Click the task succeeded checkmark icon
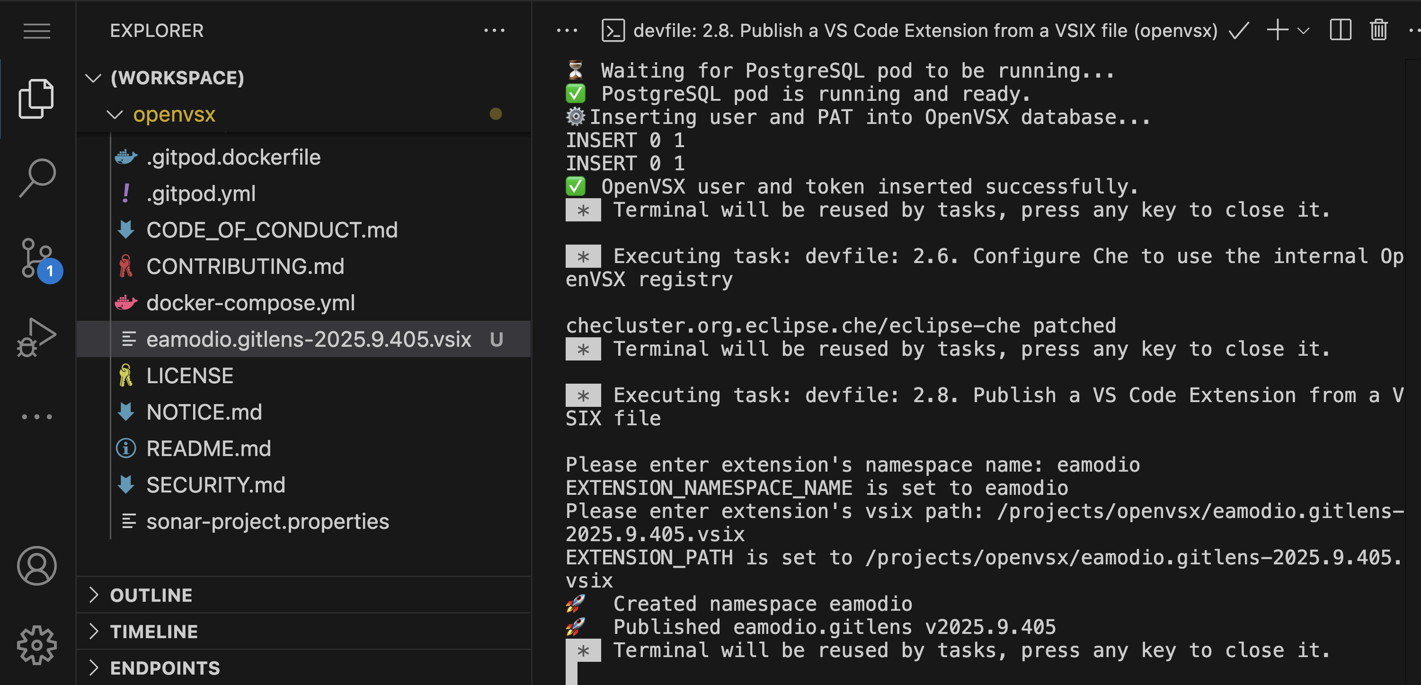This screenshot has width=1421, height=685. (1238, 31)
